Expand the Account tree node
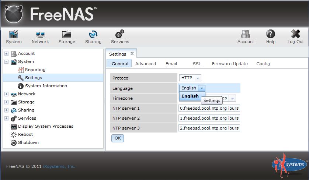Viewport: 309px width, 180px height. (7, 53)
